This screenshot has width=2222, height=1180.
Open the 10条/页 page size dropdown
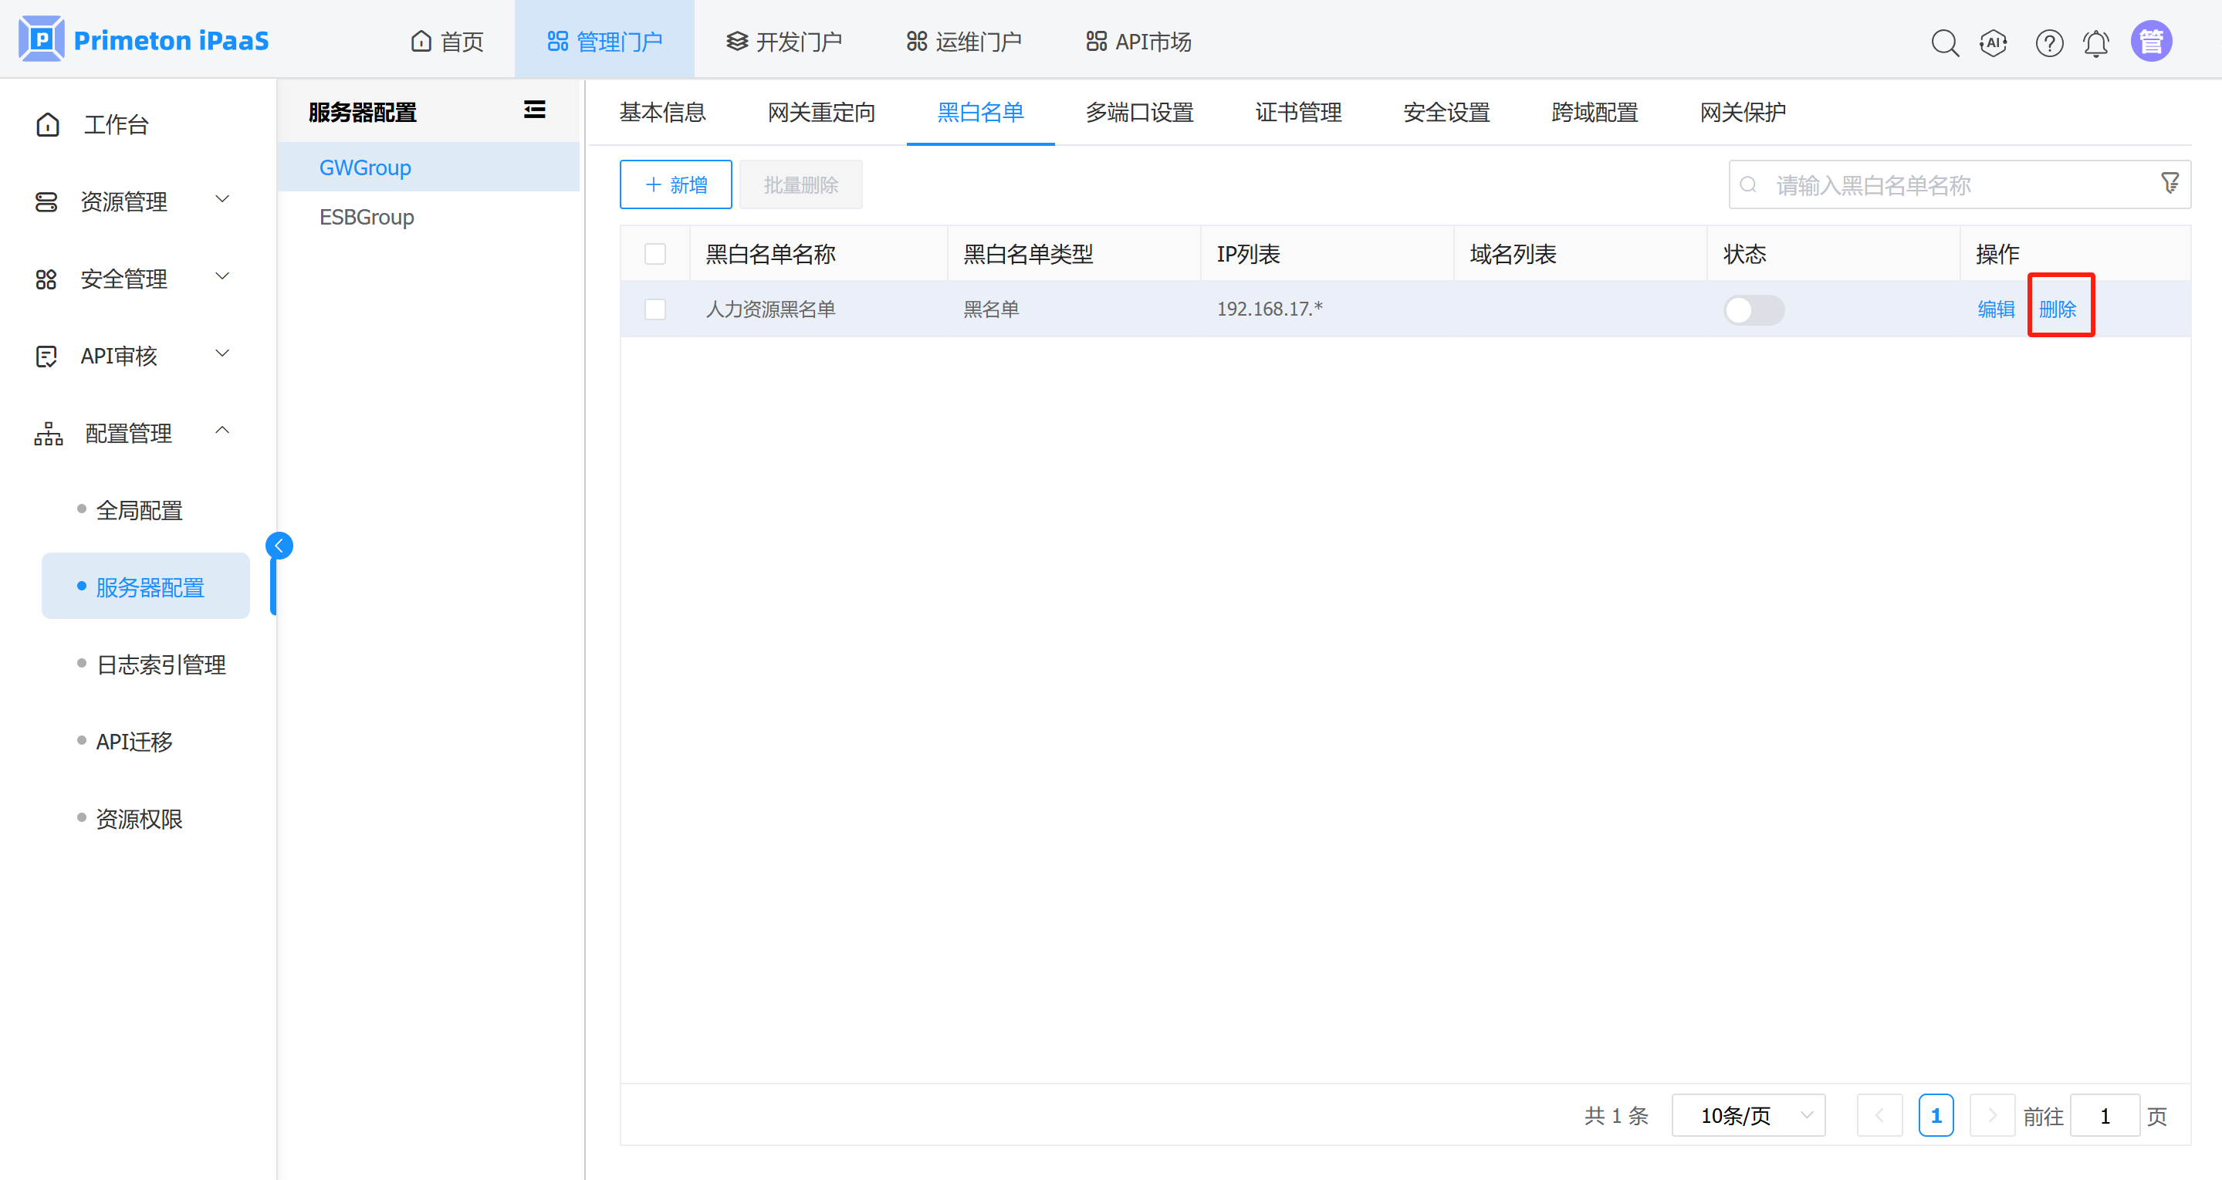coord(1748,1115)
